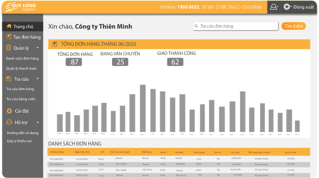
Task: Click the Quản lý clipboard icon
Action: point(9,48)
